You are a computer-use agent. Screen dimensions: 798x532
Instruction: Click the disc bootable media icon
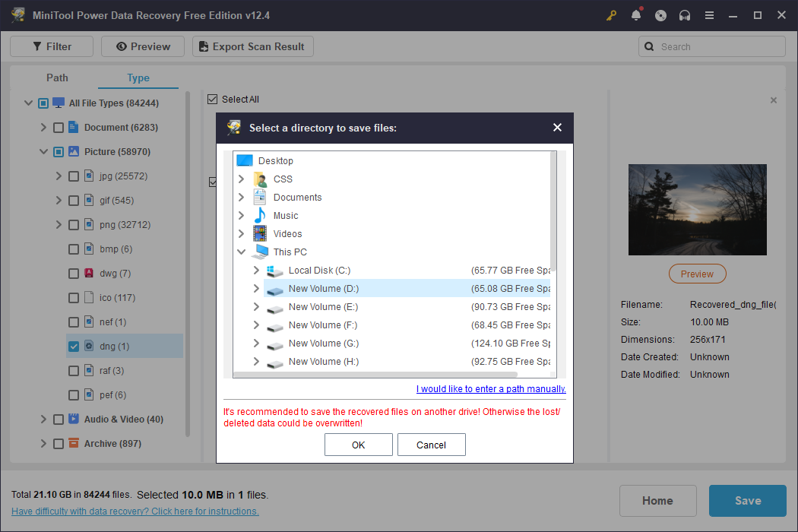[x=660, y=15]
